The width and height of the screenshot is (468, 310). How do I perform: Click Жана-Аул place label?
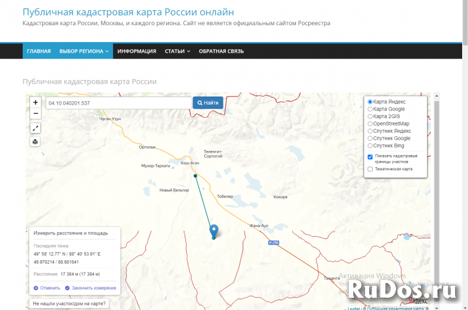coord(259,226)
